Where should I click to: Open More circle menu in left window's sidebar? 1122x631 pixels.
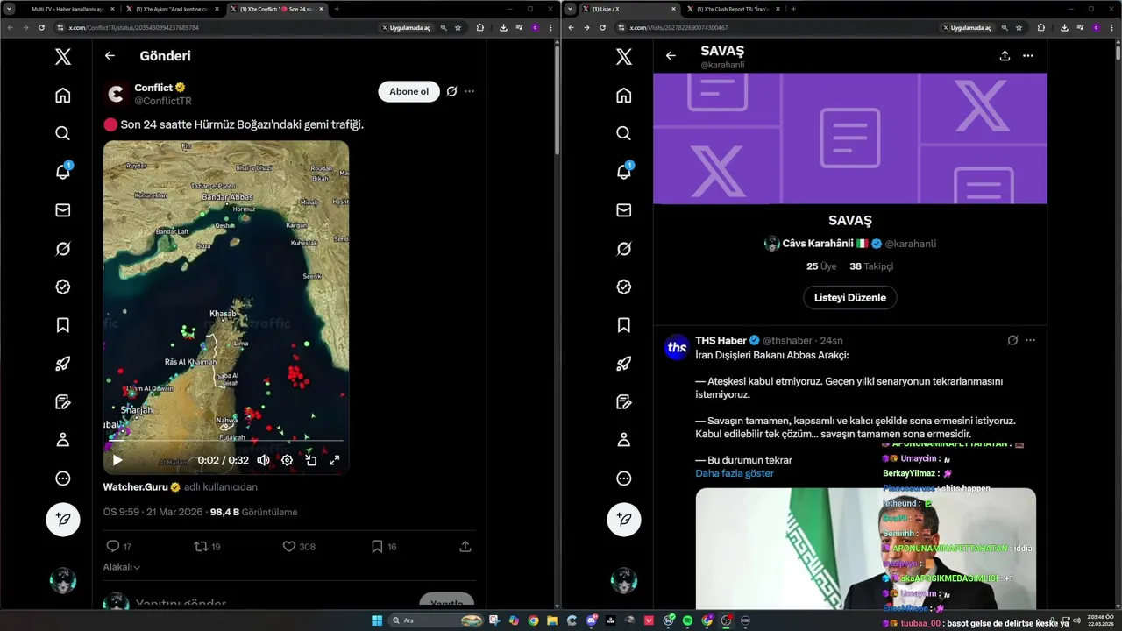(62, 479)
